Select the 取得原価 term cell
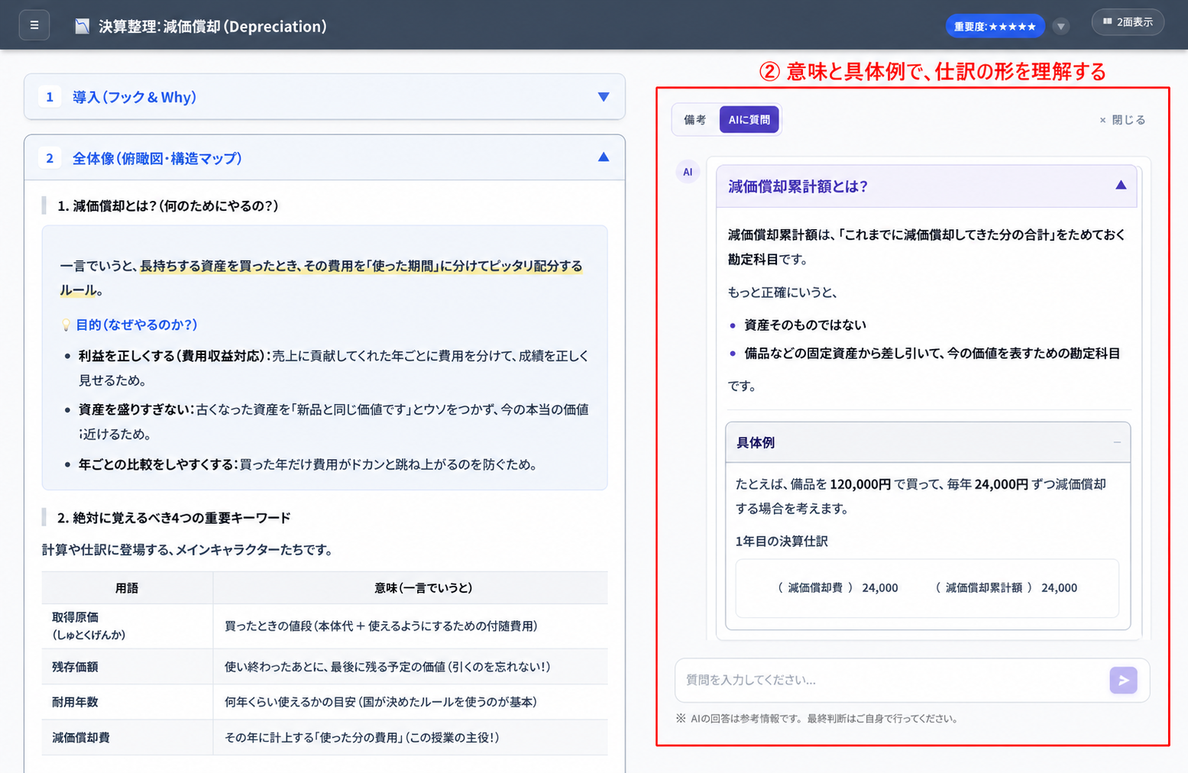The height and width of the screenshot is (773, 1188). [x=128, y=626]
